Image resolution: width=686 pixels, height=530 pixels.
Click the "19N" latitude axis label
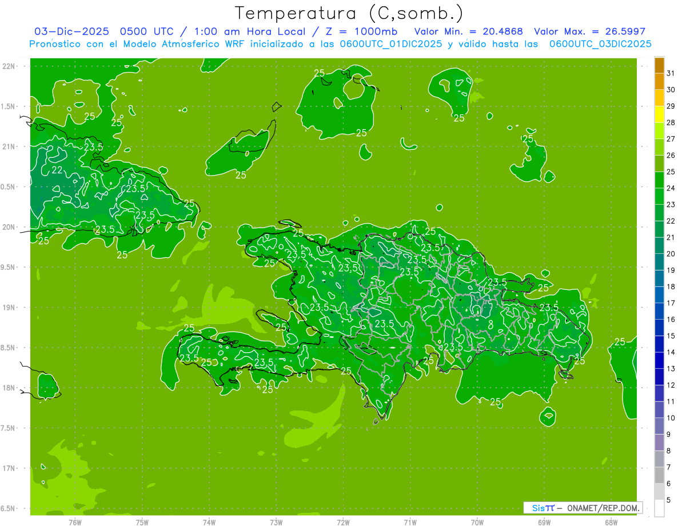tap(9, 307)
